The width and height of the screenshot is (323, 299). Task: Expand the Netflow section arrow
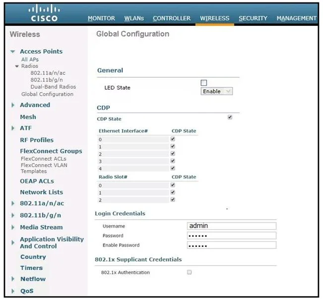tap(13, 279)
